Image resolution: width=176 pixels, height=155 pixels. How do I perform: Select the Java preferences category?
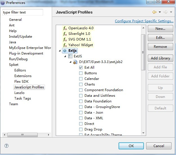12,42
